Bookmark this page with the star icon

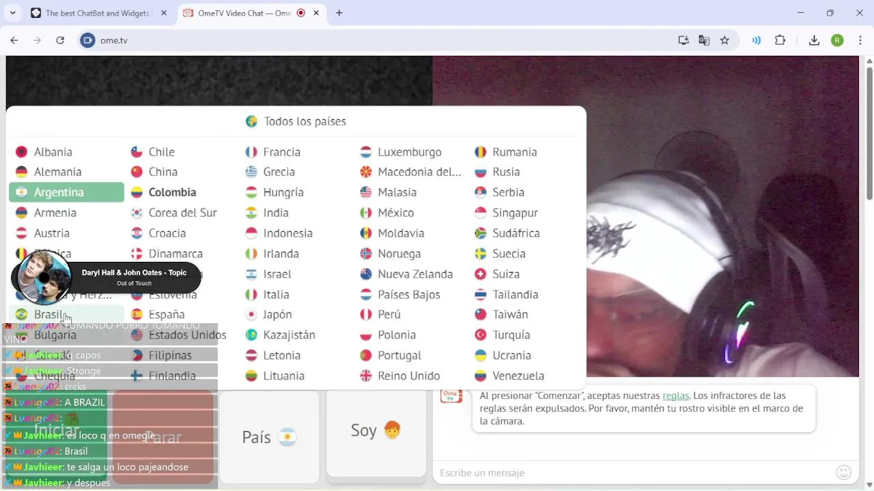(x=724, y=40)
